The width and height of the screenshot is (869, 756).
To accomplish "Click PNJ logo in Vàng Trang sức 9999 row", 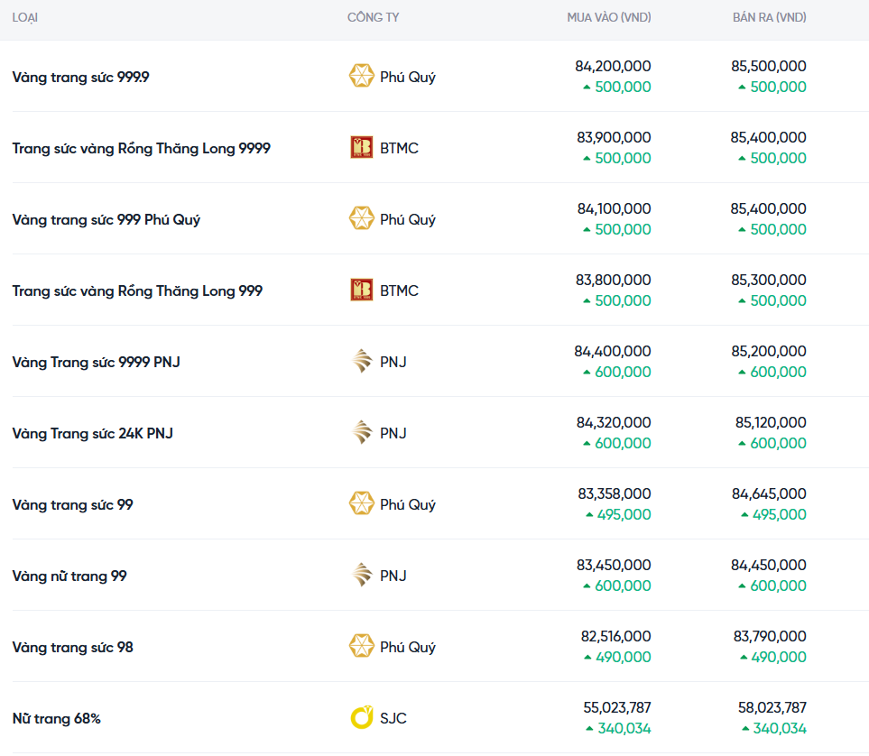I will (361, 362).
